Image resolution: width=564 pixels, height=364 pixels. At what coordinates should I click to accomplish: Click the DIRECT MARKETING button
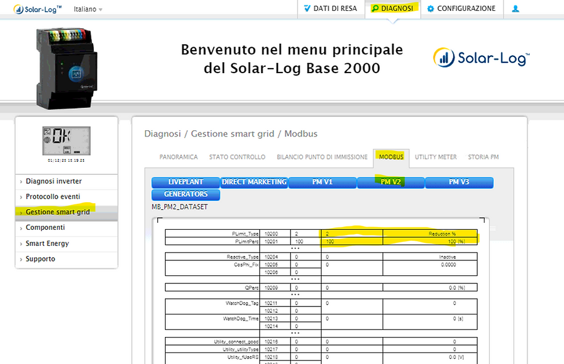[254, 182]
